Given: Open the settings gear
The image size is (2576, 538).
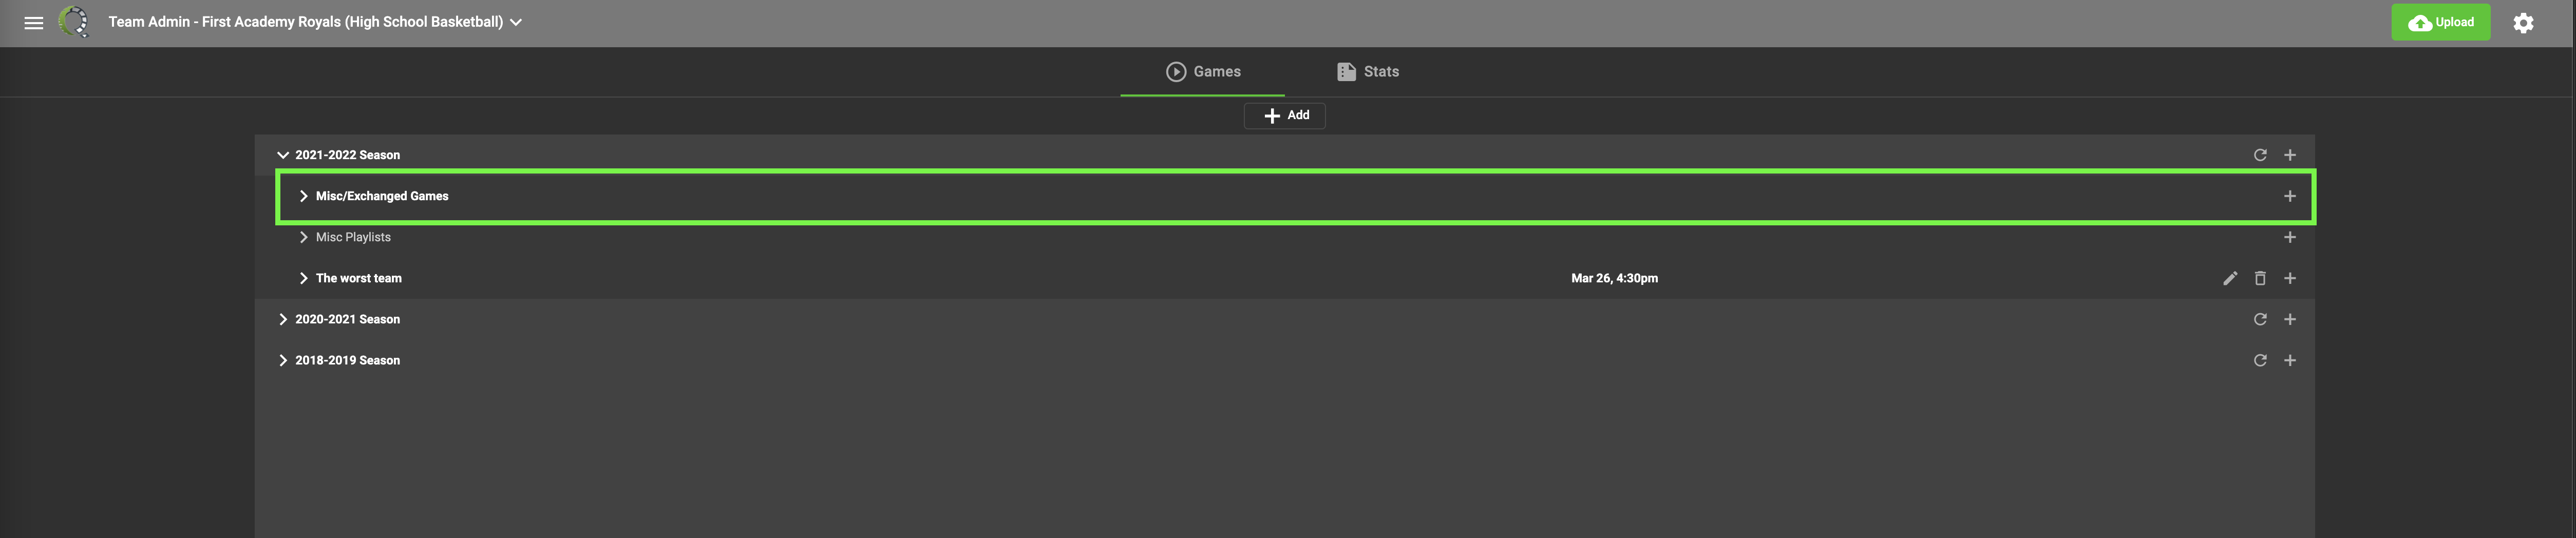Looking at the screenshot, I should (x=2523, y=23).
